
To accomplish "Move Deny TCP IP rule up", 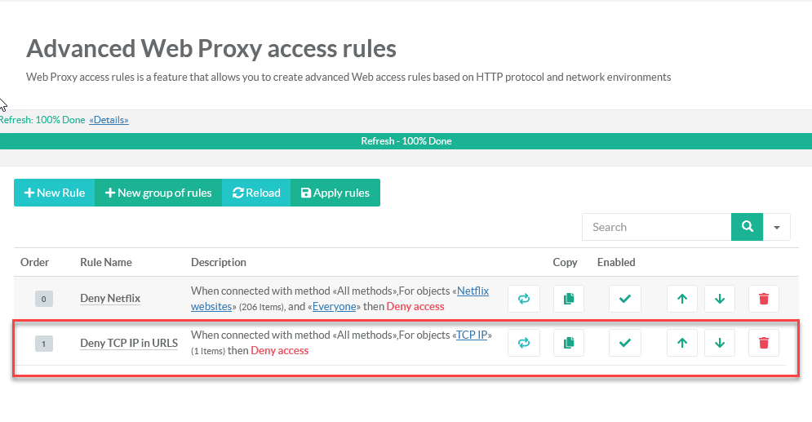I will click(x=682, y=343).
